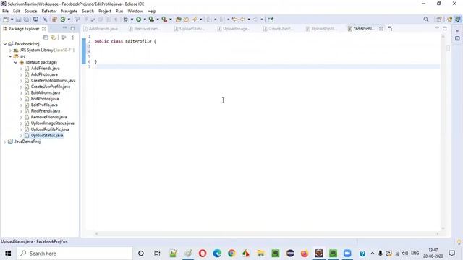
Task: Open the File menu
Action: pos(5,12)
